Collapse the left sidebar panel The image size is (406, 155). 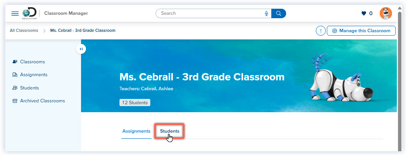(81, 49)
